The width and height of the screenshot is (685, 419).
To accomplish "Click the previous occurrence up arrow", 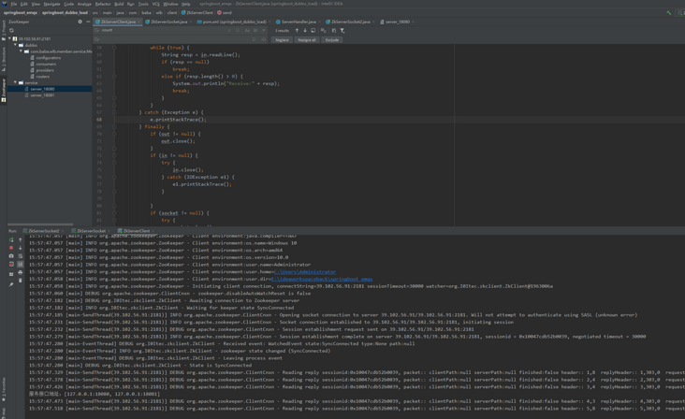I will (x=297, y=31).
